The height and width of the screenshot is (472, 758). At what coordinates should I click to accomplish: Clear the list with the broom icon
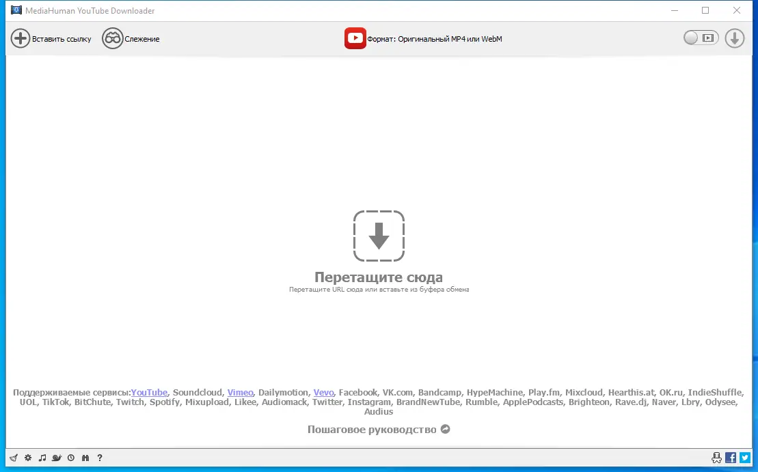pyautogui.click(x=14, y=458)
